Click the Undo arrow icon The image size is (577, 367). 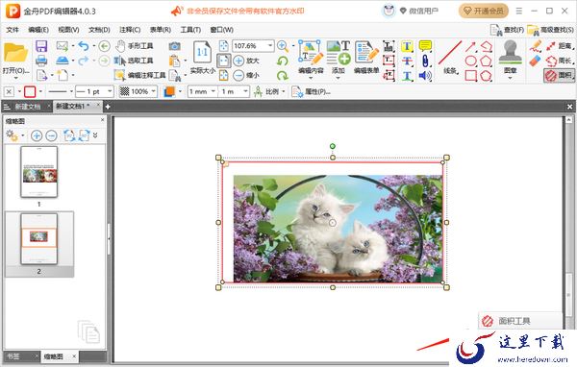[84, 46]
